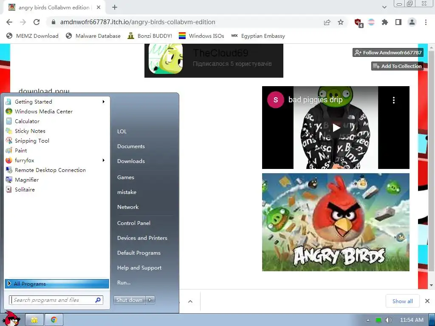Open Malware Database bookmark
This screenshot has width=435, height=326.
[93, 36]
